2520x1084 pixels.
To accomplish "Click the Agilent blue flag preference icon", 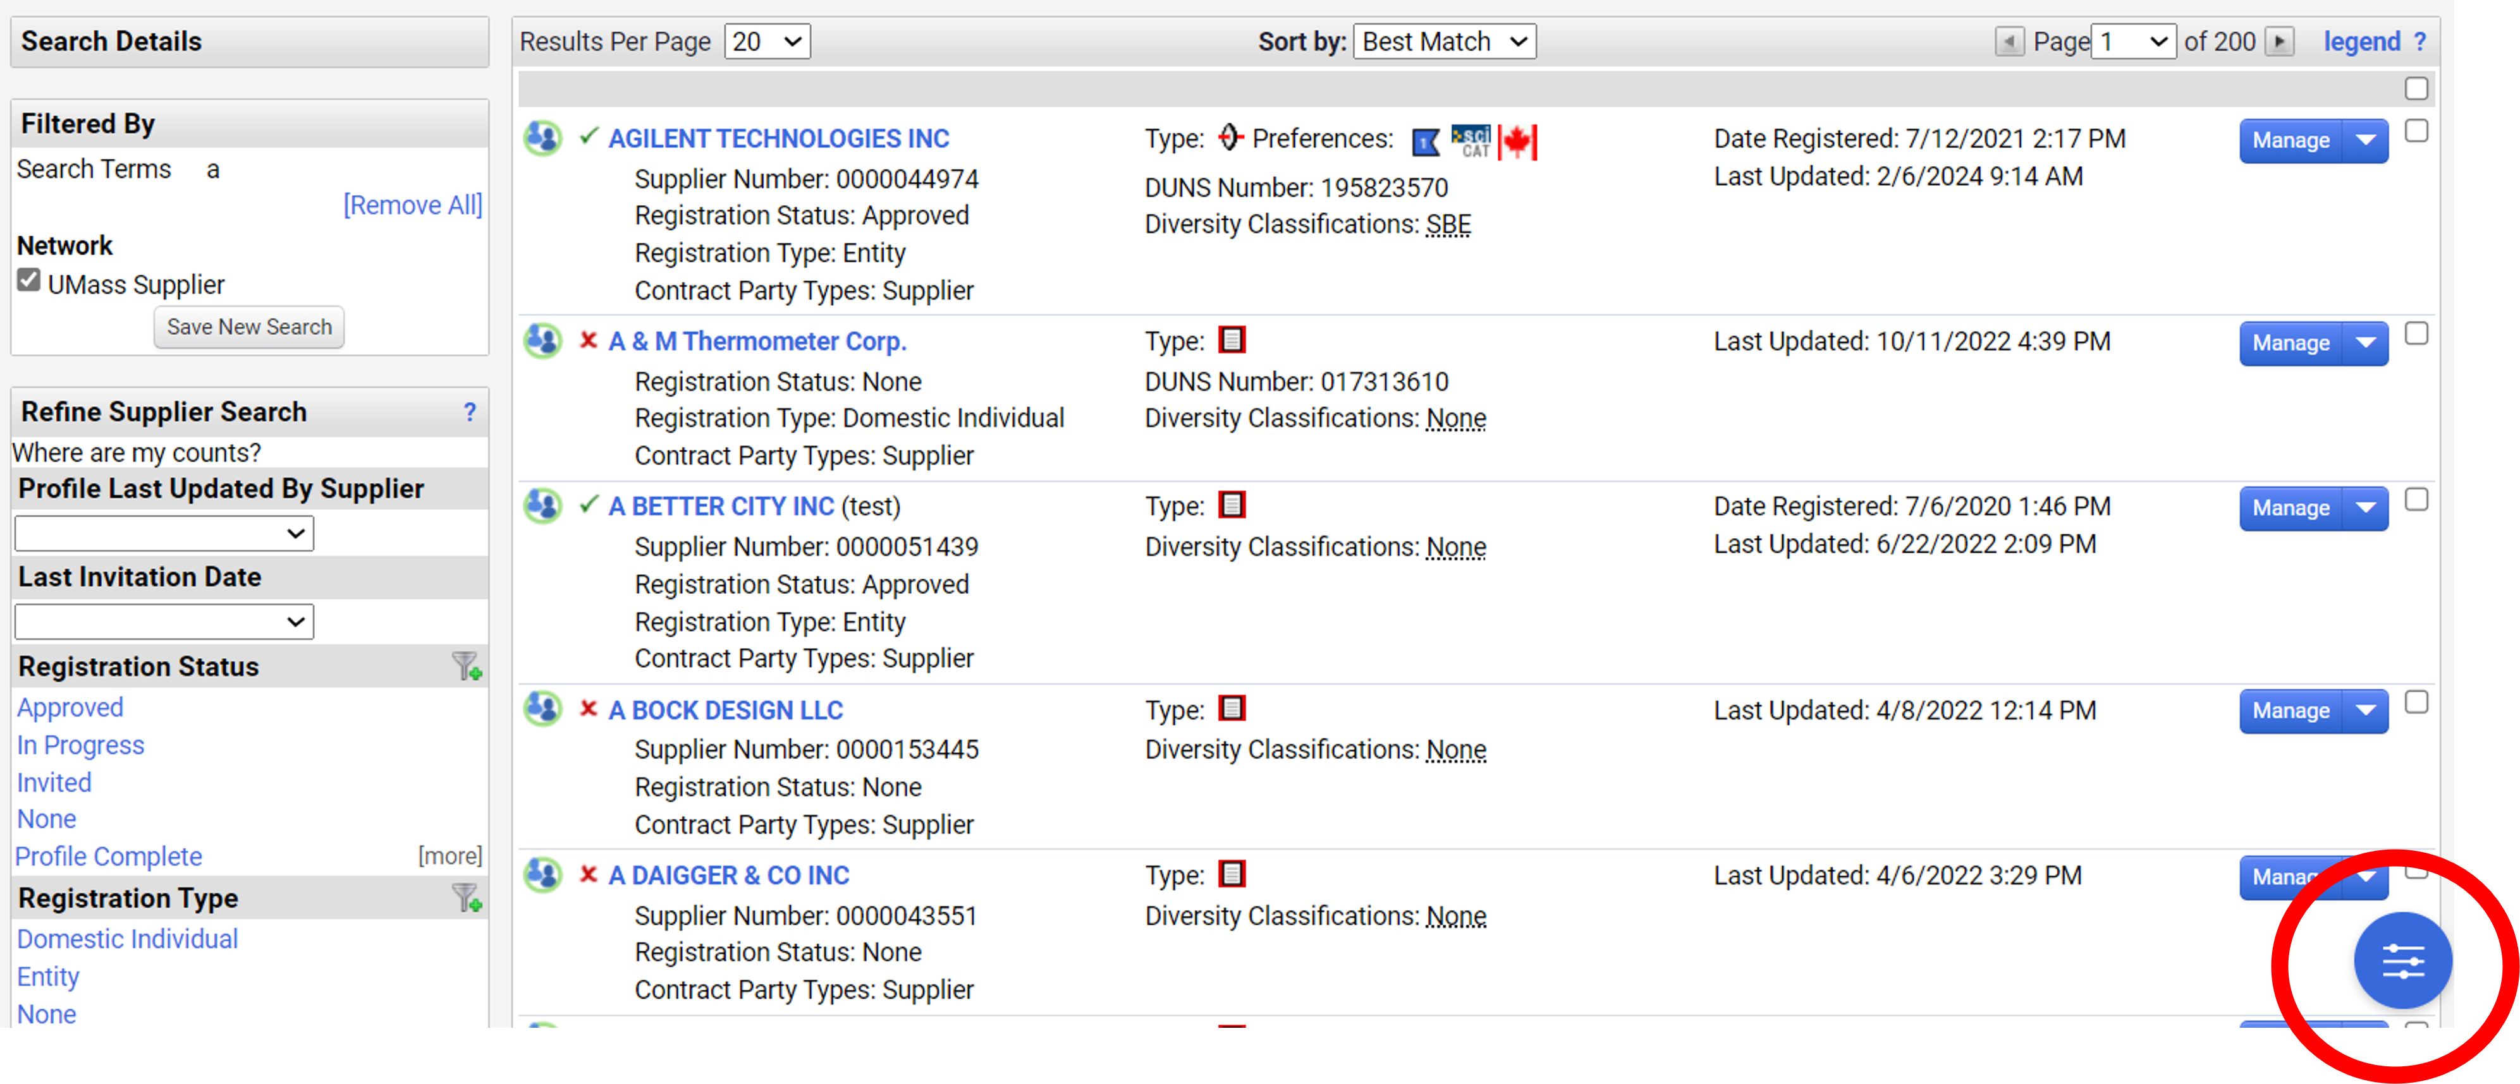I will click(1426, 143).
